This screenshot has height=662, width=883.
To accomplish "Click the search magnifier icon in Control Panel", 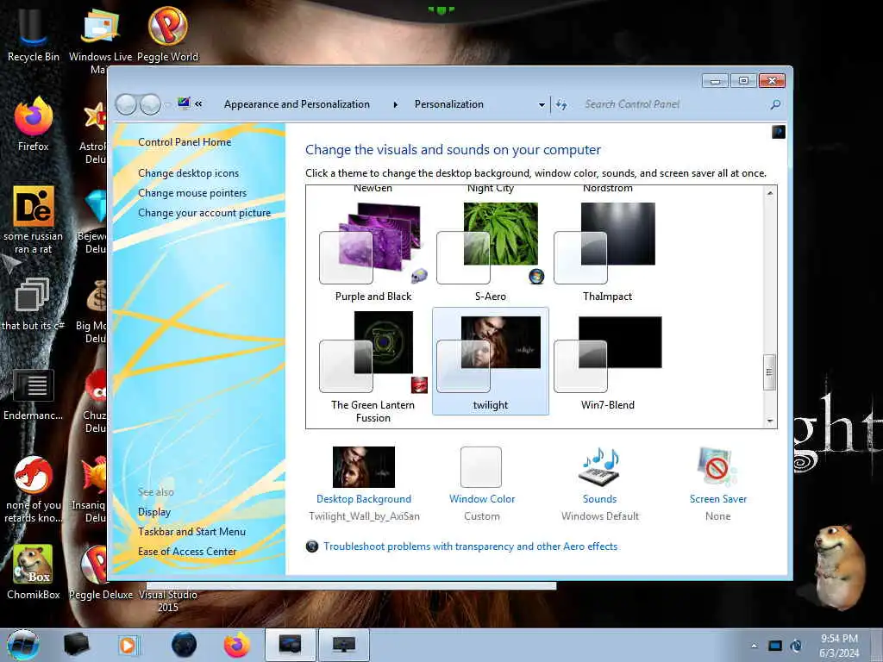I will pyautogui.click(x=775, y=104).
